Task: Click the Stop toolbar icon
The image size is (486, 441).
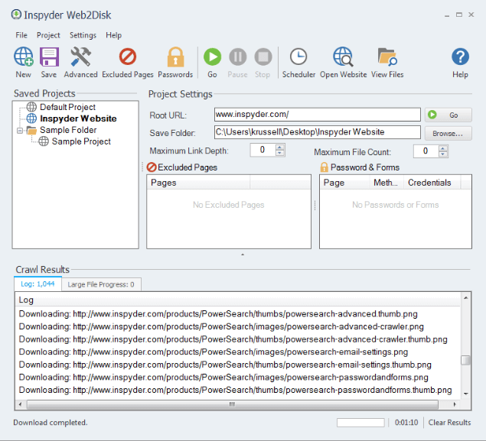Action: point(263,57)
